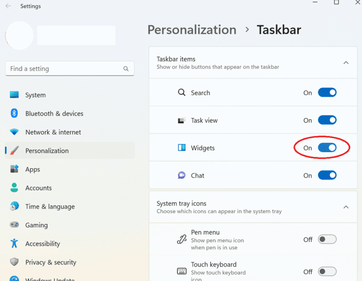The image size is (362, 281).
Task: Click the System monitor icon
Action: 14,95
